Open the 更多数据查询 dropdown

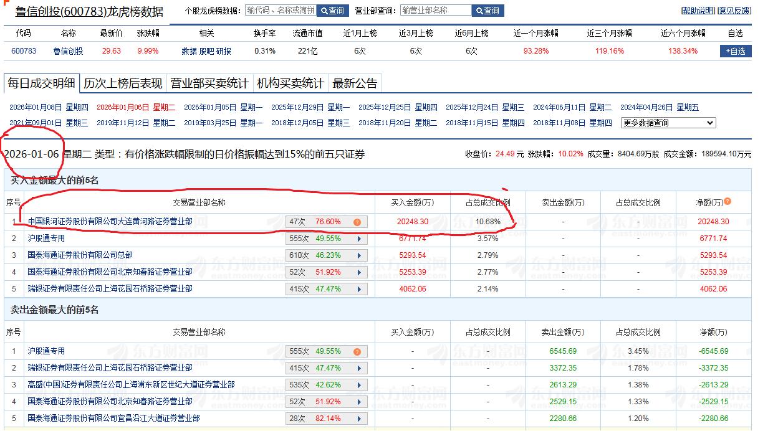668,123
